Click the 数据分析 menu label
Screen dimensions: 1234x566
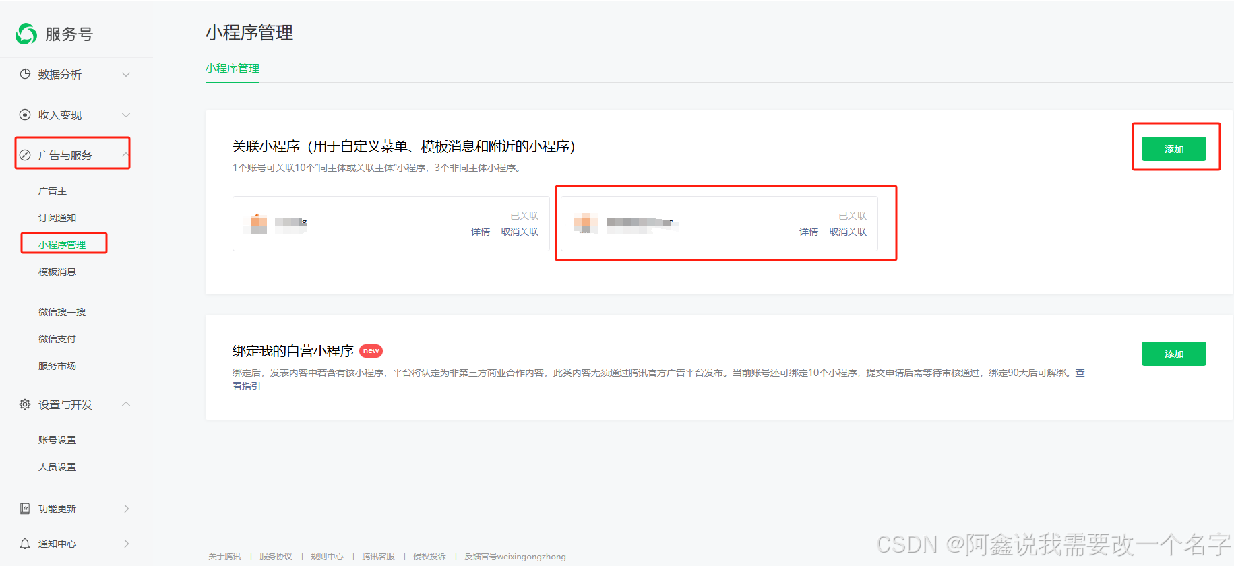(x=60, y=74)
